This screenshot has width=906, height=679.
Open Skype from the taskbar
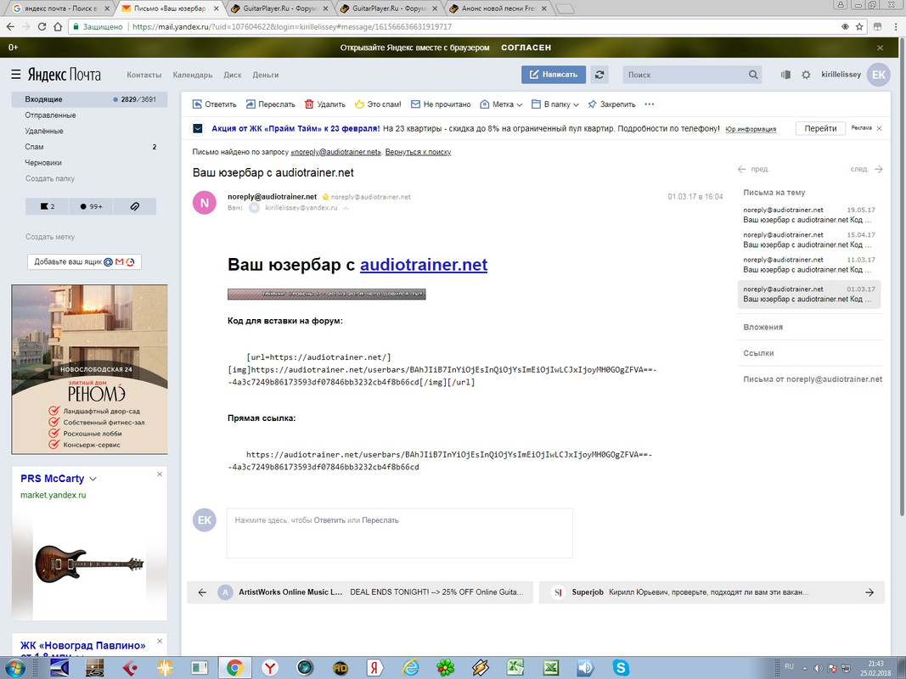click(x=621, y=668)
